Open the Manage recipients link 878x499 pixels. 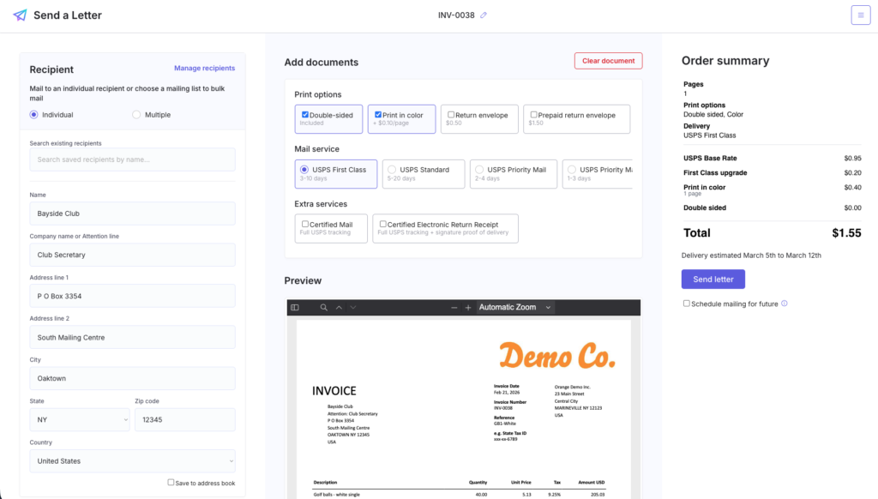[204, 69]
